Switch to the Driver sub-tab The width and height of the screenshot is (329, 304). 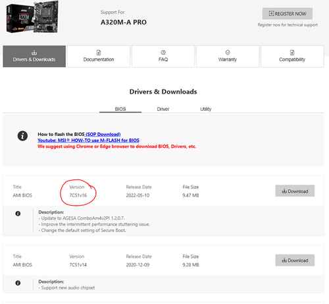coord(163,109)
